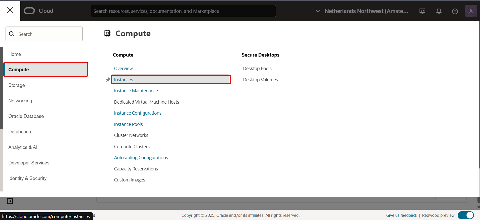The image size is (480, 220).
Task: Open the Networking menu category
Action: tap(20, 101)
